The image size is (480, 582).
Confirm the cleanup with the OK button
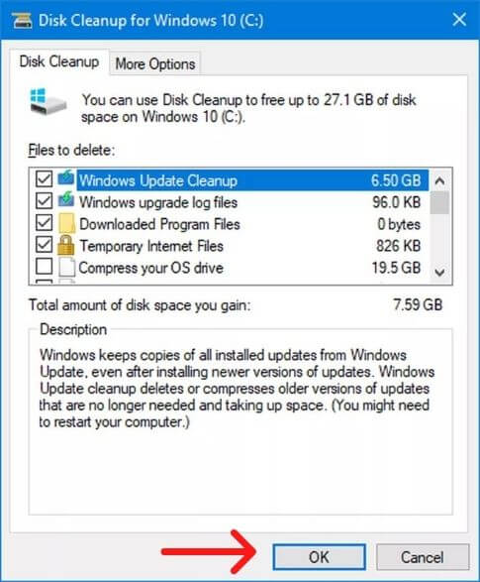319,557
